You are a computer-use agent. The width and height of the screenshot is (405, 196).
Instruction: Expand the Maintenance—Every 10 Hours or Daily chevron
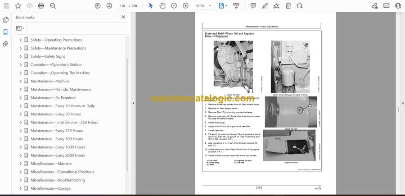21,106
